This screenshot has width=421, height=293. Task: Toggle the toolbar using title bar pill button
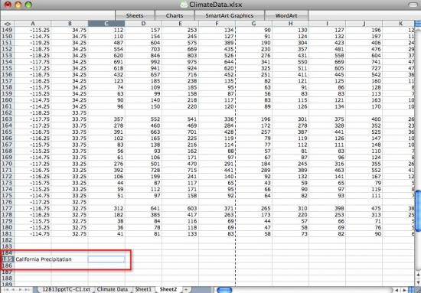tap(413, 5)
